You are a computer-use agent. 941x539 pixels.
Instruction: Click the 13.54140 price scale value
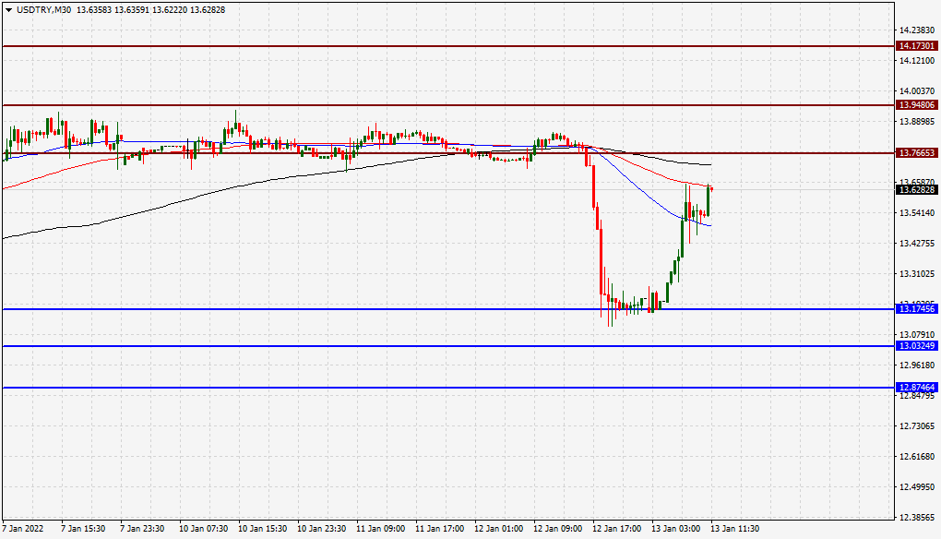pyautogui.click(x=916, y=213)
